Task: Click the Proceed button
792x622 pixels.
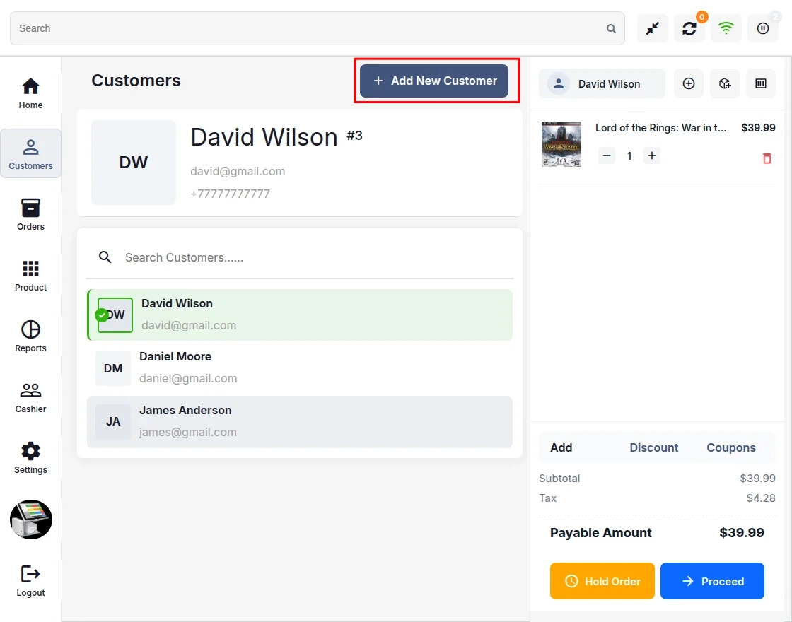Action: [x=712, y=581]
